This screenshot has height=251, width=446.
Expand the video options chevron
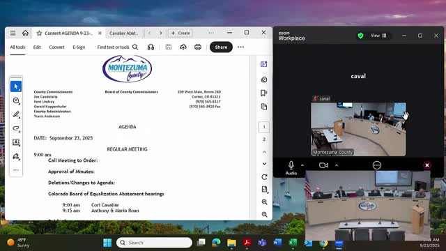pyautogui.click(x=337, y=165)
